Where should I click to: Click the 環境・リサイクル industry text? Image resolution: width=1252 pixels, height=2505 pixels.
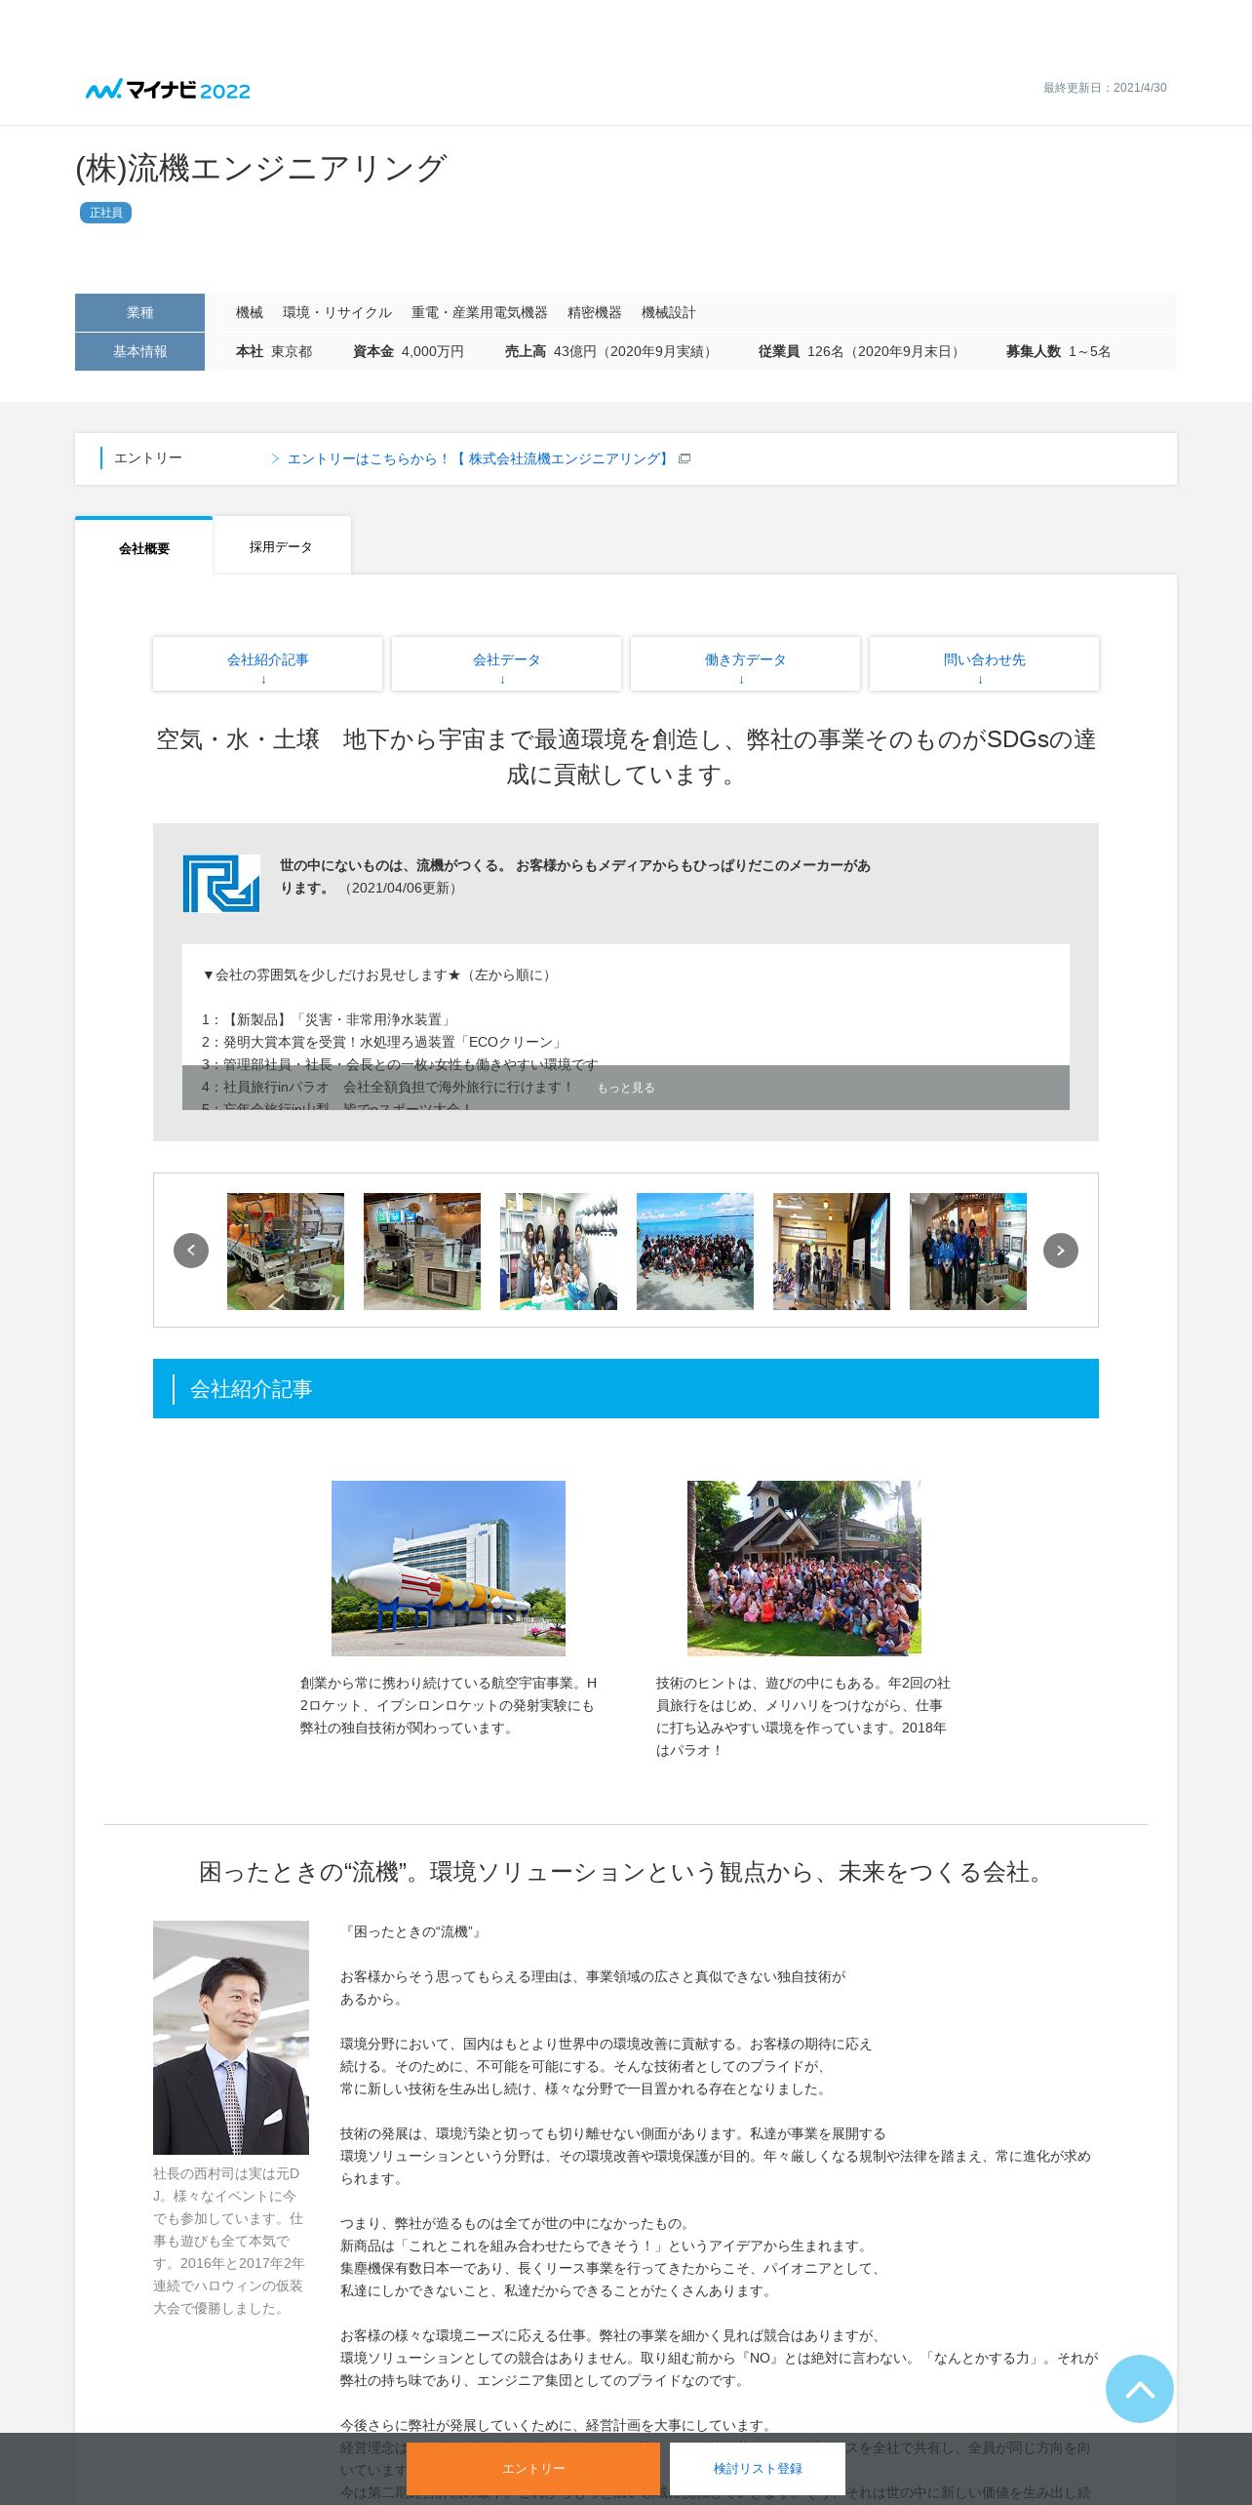[x=337, y=312]
